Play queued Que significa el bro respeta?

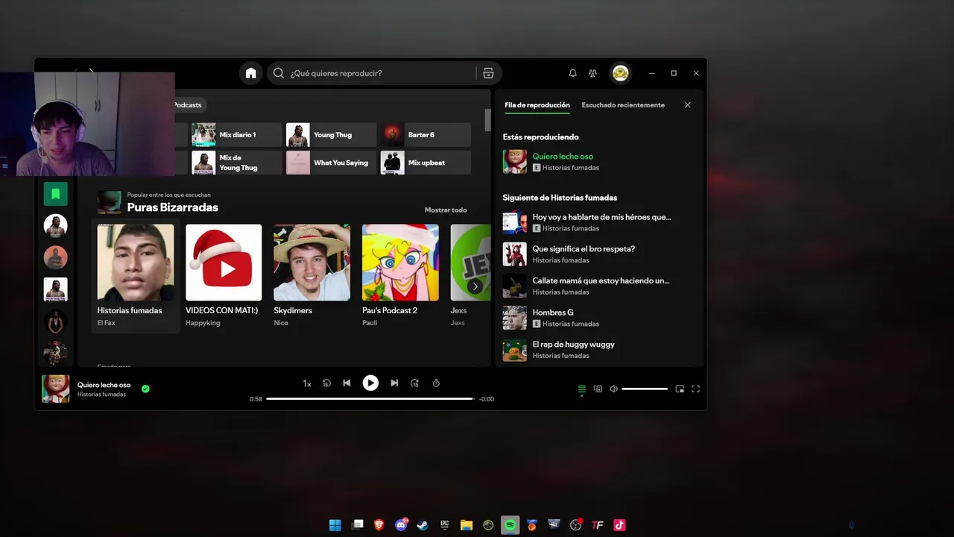tap(598, 254)
